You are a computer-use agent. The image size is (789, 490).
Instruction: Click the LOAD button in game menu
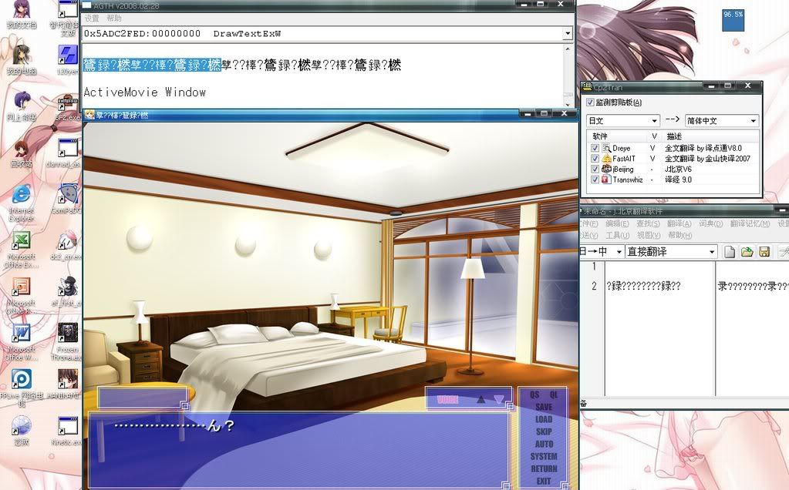(544, 419)
